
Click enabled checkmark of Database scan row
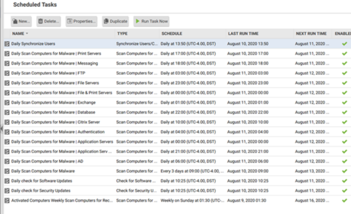click(344, 112)
